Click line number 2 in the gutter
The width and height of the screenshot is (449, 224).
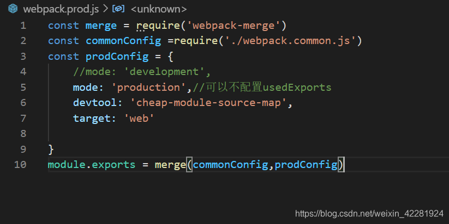tap(23, 41)
